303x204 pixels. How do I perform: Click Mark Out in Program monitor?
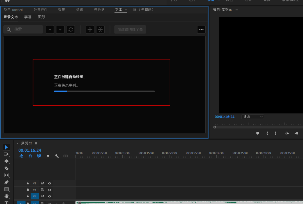coord(276,133)
